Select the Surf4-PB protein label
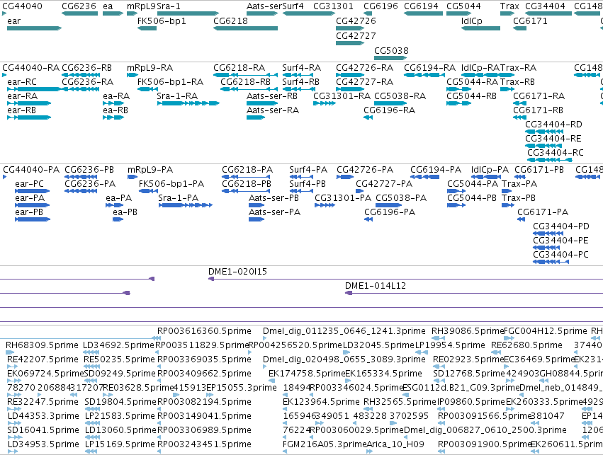Screen dimensions: 603x455 tap(308, 183)
